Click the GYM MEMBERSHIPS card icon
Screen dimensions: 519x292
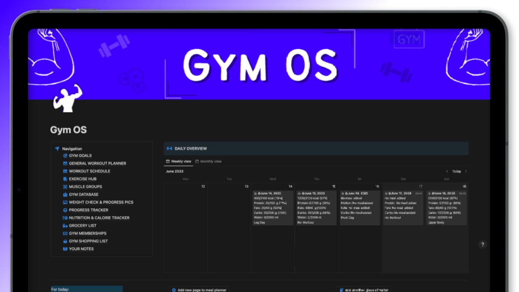(65, 233)
